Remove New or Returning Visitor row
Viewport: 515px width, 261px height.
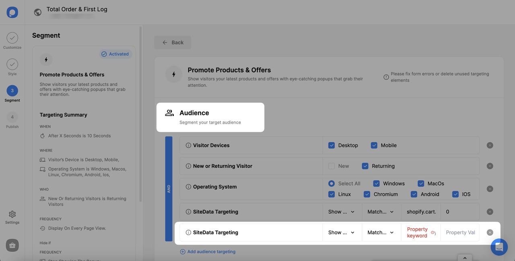(x=490, y=166)
